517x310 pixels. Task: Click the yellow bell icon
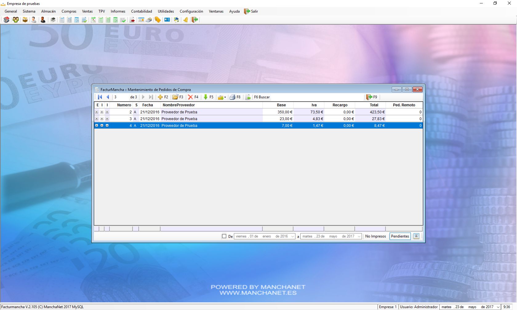coord(186,20)
